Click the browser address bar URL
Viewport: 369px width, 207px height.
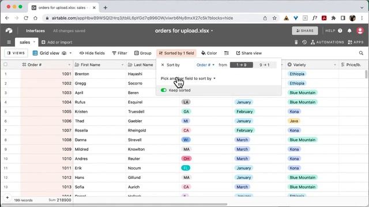click(142, 18)
